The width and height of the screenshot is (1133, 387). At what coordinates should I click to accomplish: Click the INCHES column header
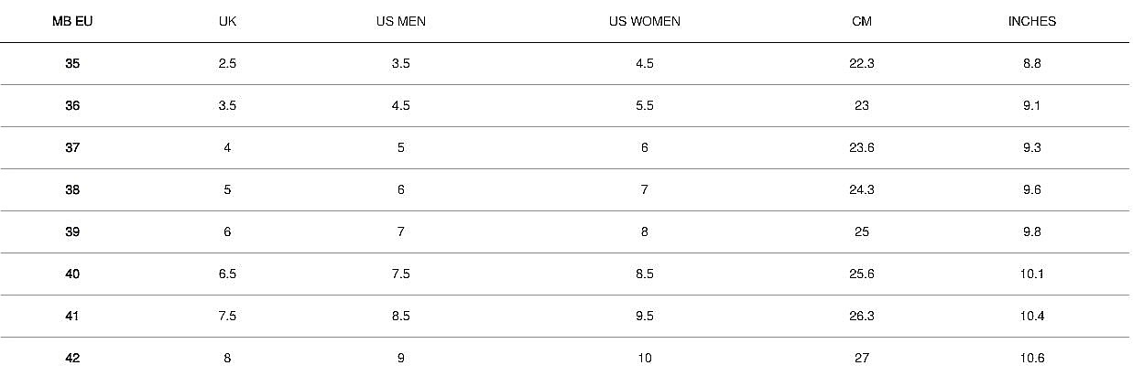pyautogui.click(x=1031, y=22)
